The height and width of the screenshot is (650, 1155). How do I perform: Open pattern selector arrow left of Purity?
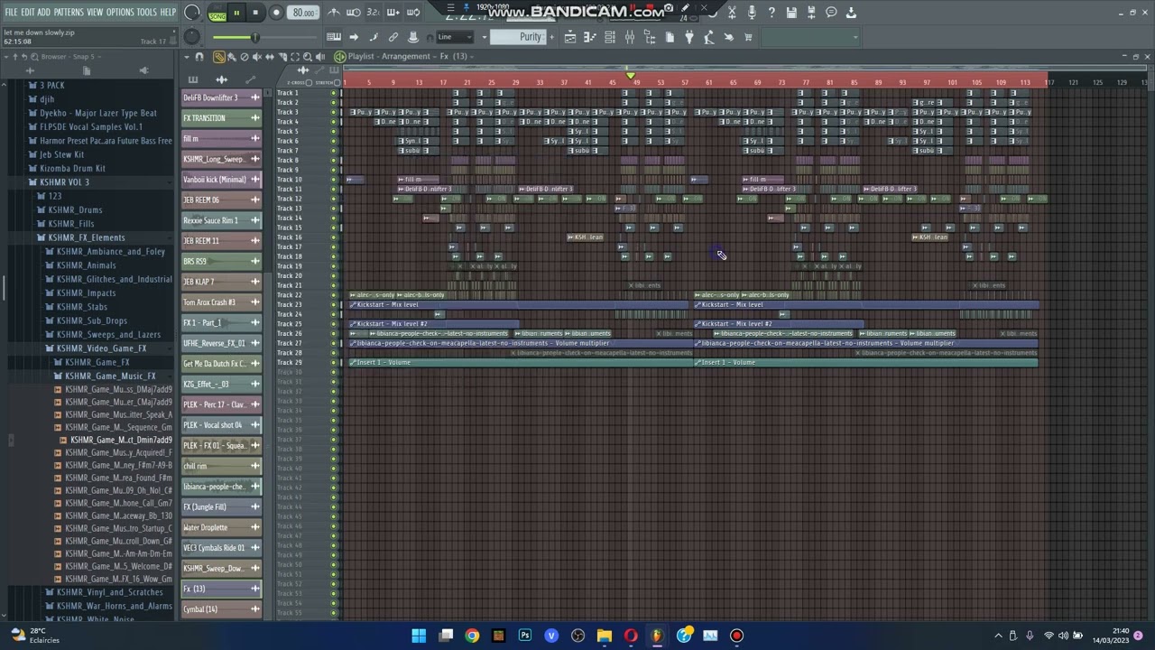(x=485, y=37)
